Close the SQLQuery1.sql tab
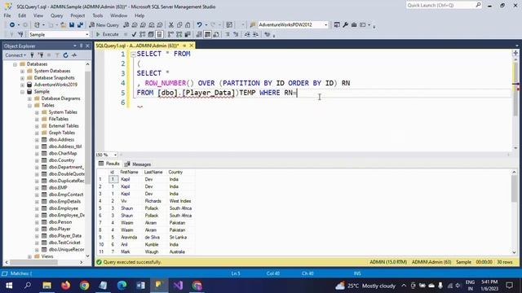The width and height of the screenshot is (522, 293). click(x=192, y=46)
